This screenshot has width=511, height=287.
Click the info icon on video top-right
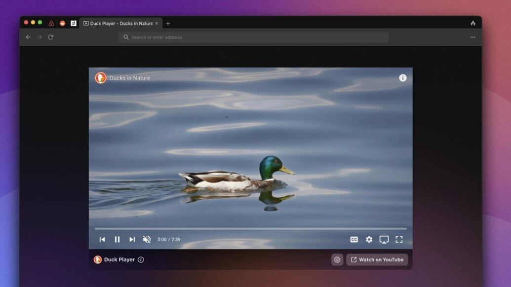coord(402,78)
